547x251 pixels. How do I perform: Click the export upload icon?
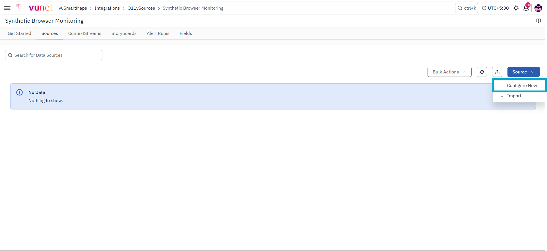[x=497, y=72]
